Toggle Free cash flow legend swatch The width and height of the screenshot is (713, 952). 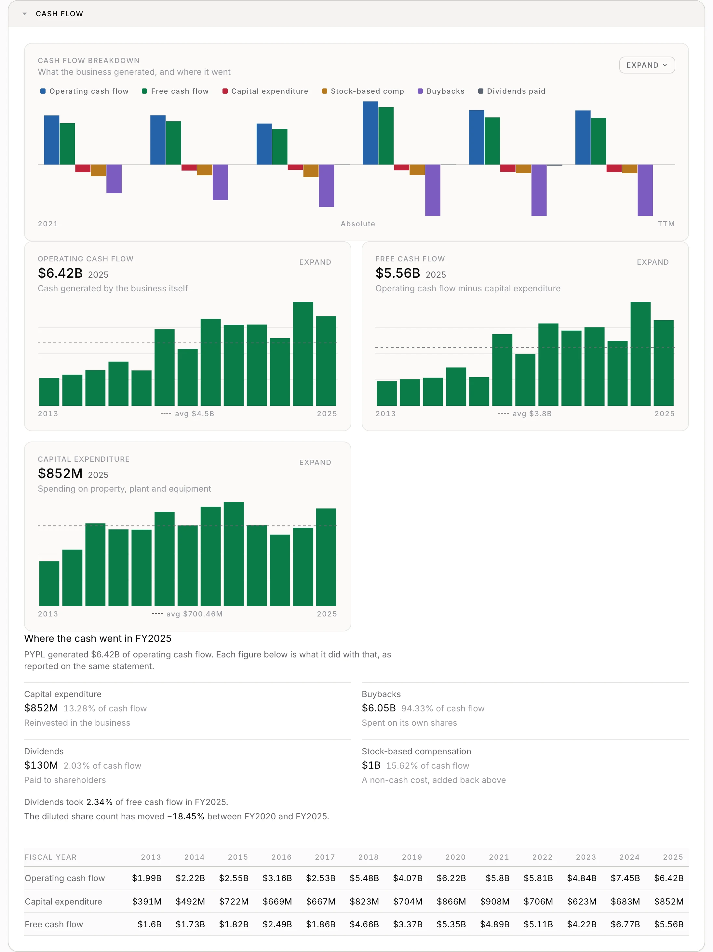coord(144,91)
